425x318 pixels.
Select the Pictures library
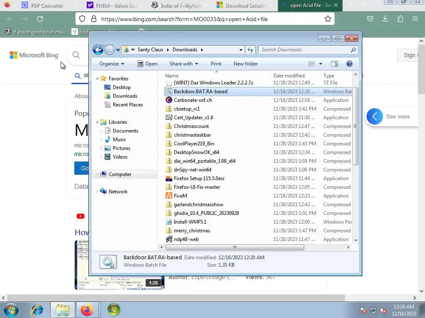click(x=117, y=148)
